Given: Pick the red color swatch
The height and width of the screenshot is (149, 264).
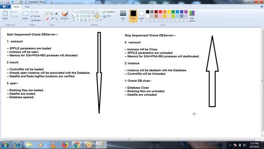Looking at the screenshot, I should 160,12.
